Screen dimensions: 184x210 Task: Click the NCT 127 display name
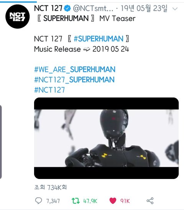48,8
